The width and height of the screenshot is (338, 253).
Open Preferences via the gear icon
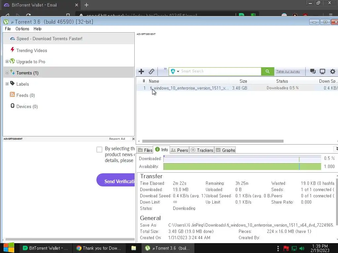[333, 71]
